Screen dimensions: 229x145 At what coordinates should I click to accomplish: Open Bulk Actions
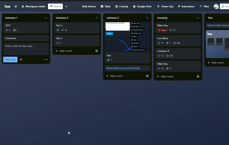coord(89,6)
